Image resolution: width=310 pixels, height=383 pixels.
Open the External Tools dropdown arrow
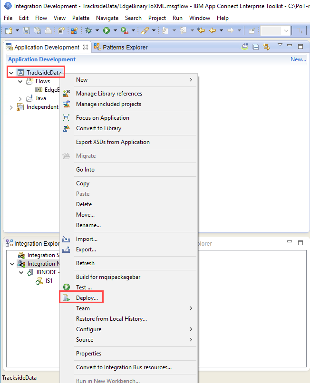tap(133, 30)
